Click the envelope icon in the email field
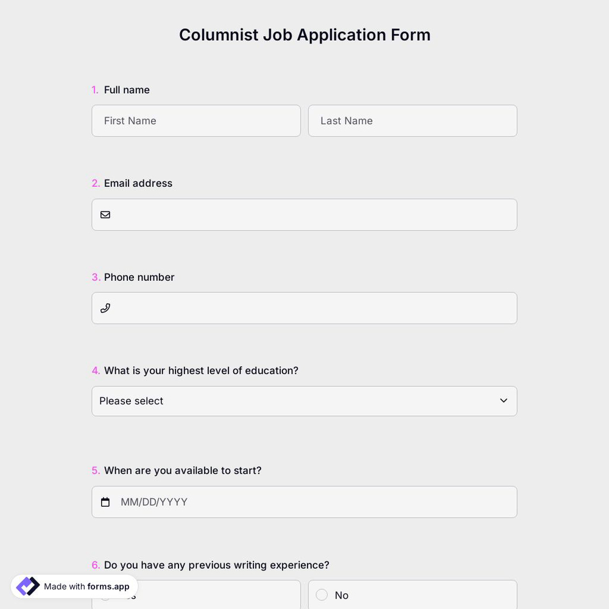Viewport: 609px width, 609px height. tap(105, 214)
